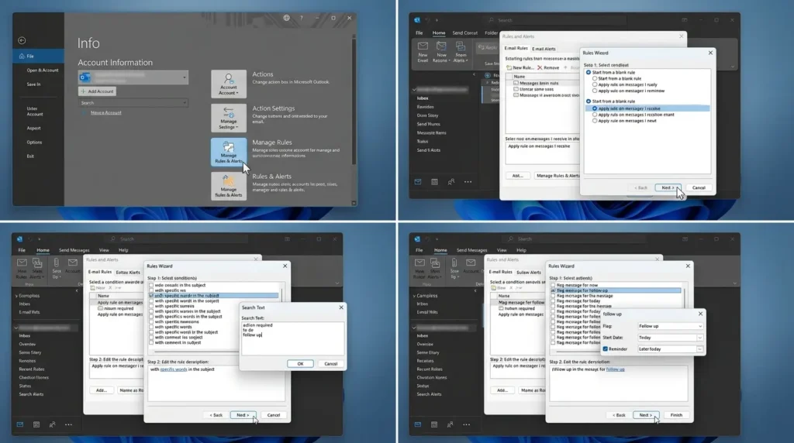
Task: Open the Snom Alerts ribbon dropdown
Action: coord(461,52)
